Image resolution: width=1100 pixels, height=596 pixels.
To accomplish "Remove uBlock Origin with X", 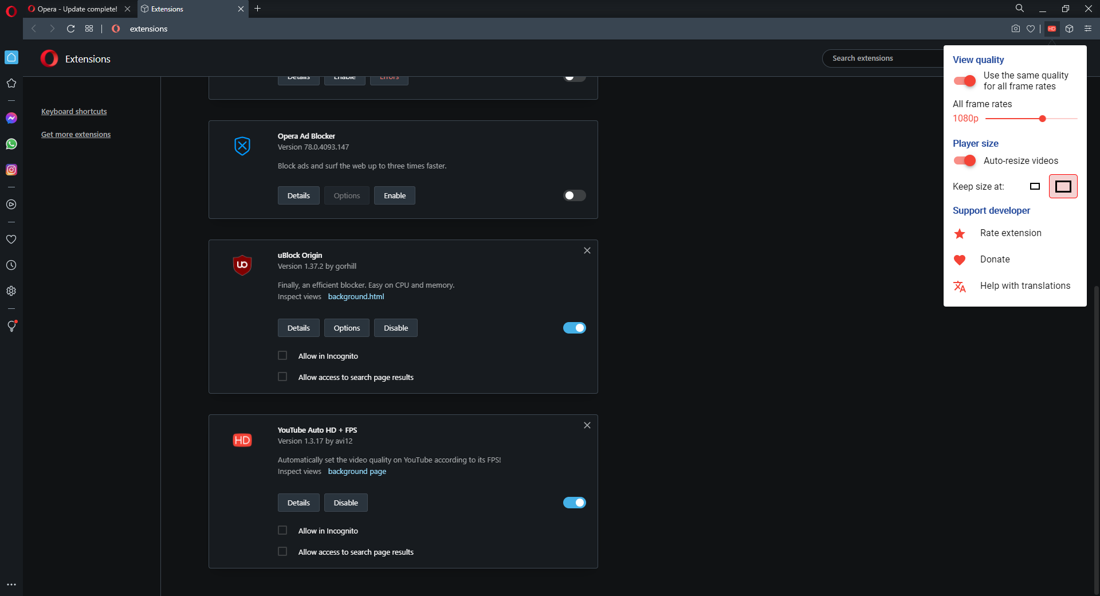I will coord(587,250).
